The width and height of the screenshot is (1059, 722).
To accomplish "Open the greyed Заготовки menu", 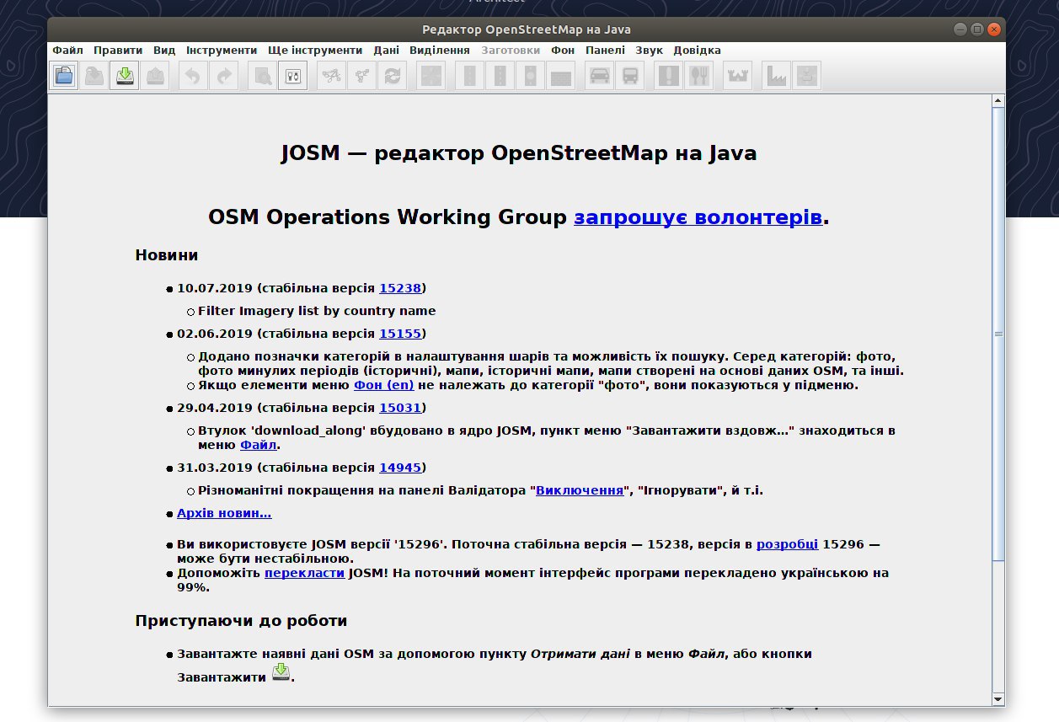I will pos(511,51).
